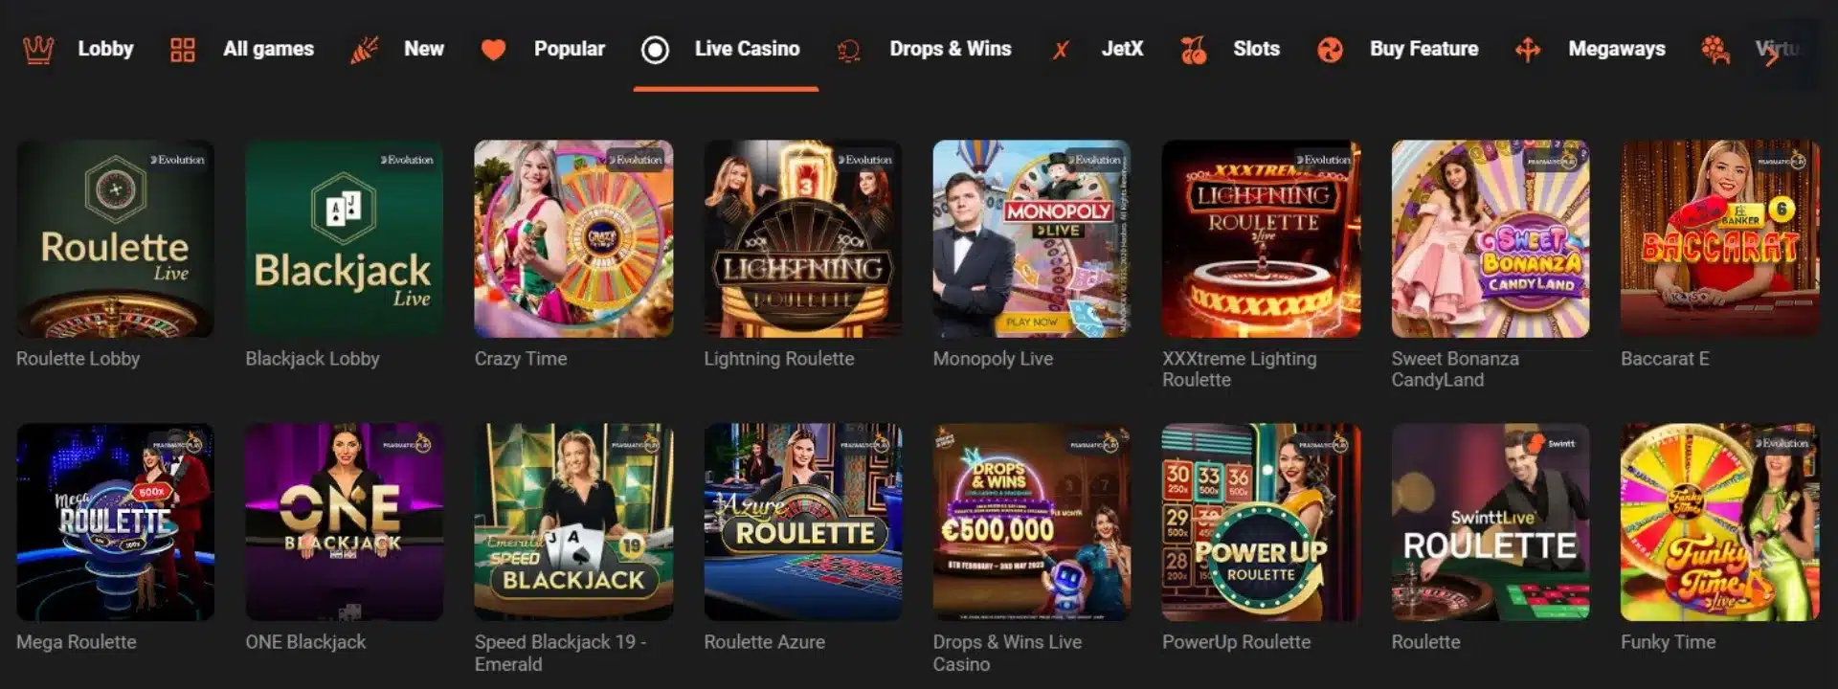
Task: Select ONE Blackjack game thumbnail
Action: [x=345, y=522]
